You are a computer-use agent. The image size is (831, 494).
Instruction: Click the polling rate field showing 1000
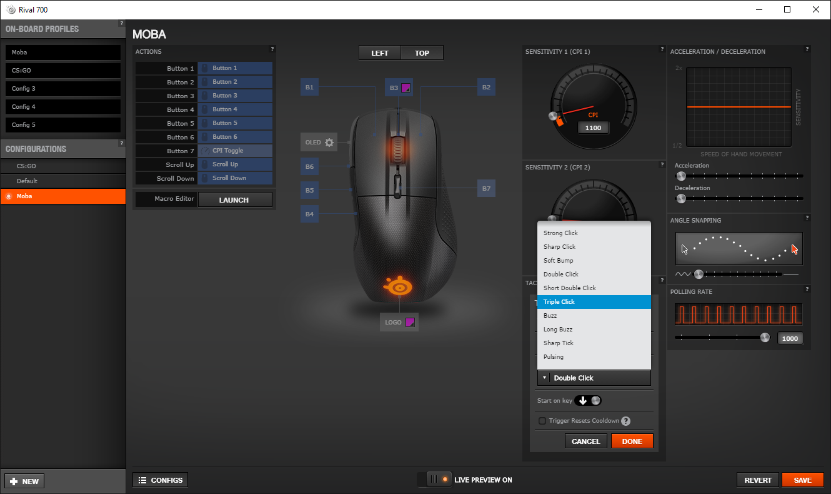coord(790,338)
